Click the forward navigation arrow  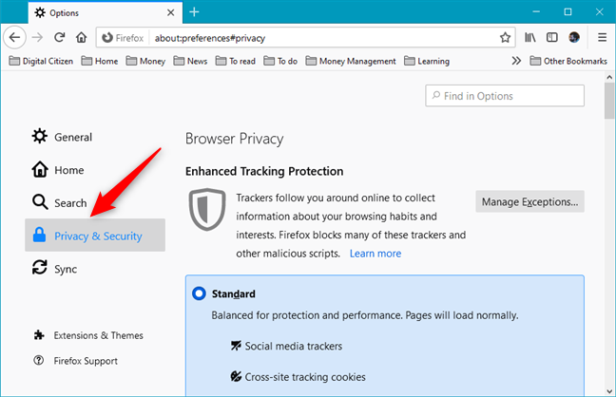(37, 38)
